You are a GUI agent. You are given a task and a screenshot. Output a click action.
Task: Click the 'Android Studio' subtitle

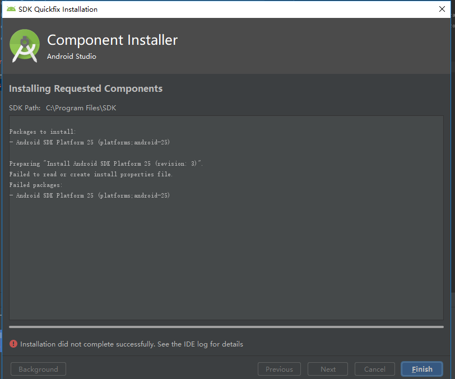point(72,56)
